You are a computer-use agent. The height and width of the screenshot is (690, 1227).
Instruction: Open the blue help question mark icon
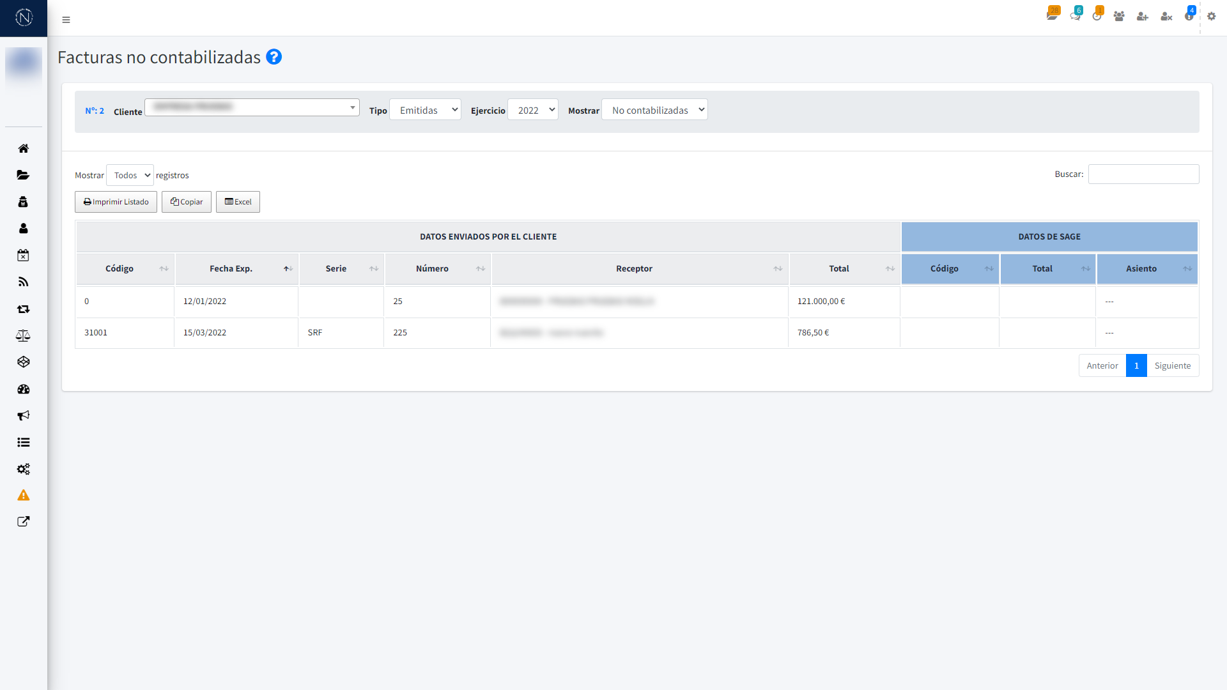(x=274, y=57)
